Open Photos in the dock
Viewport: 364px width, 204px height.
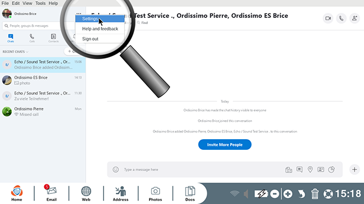click(x=155, y=193)
